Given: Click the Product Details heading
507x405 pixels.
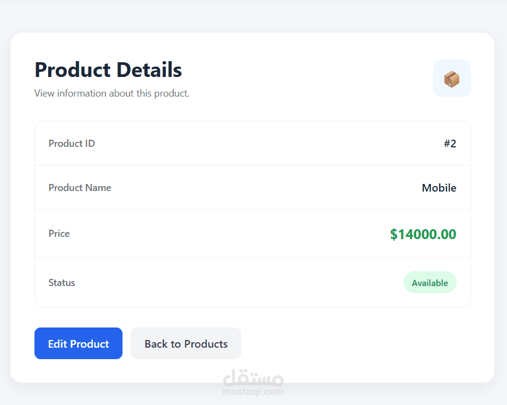Looking at the screenshot, I should coord(108,70).
